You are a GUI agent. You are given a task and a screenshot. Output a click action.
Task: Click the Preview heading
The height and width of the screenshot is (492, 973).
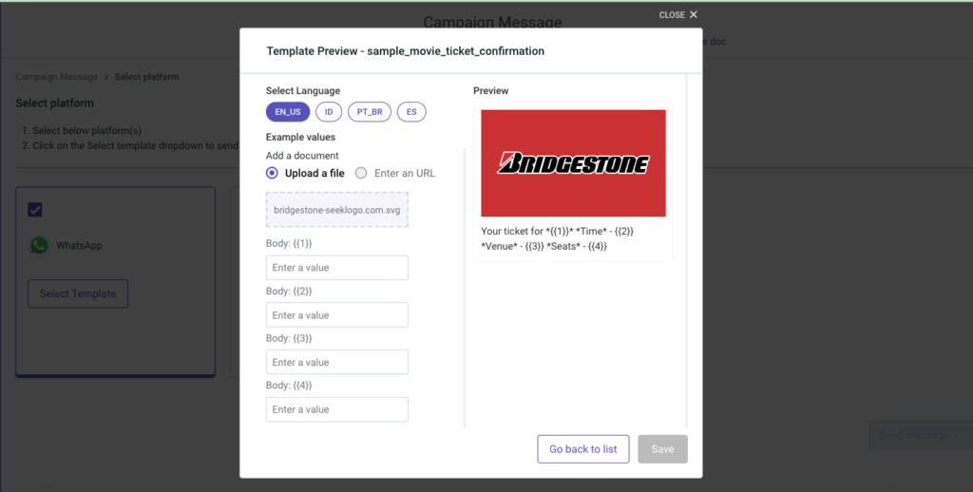(x=491, y=90)
